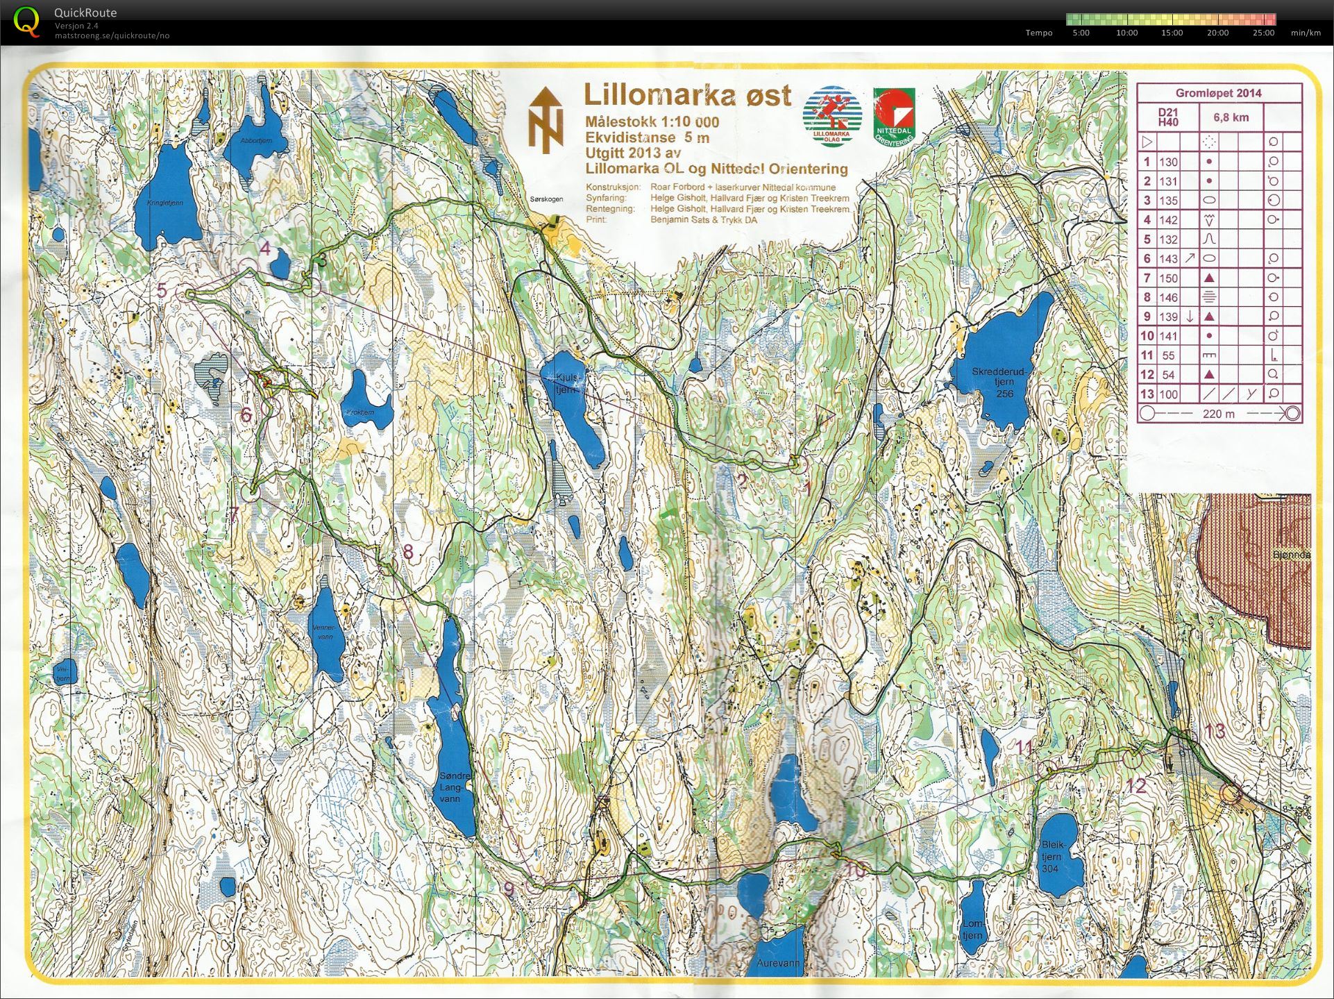
Task: Click control code '150' in the table
Action: coord(1168,278)
